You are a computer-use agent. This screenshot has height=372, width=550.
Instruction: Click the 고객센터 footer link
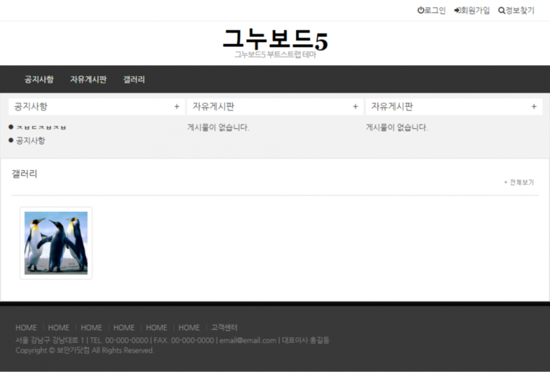point(224,328)
